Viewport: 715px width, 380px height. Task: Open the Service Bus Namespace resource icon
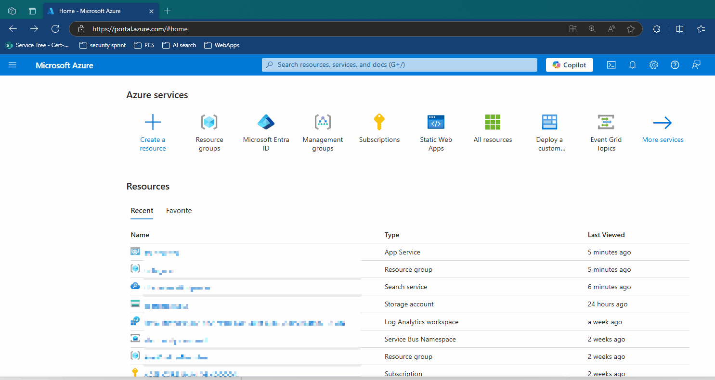point(135,338)
